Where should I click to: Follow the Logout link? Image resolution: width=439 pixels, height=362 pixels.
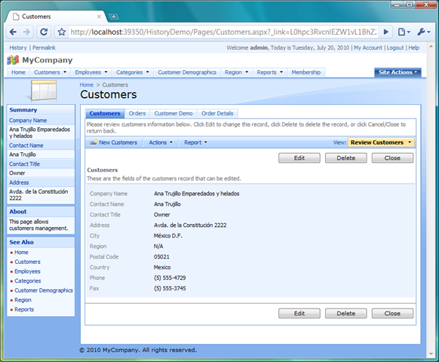pyautogui.click(x=395, y=48)
